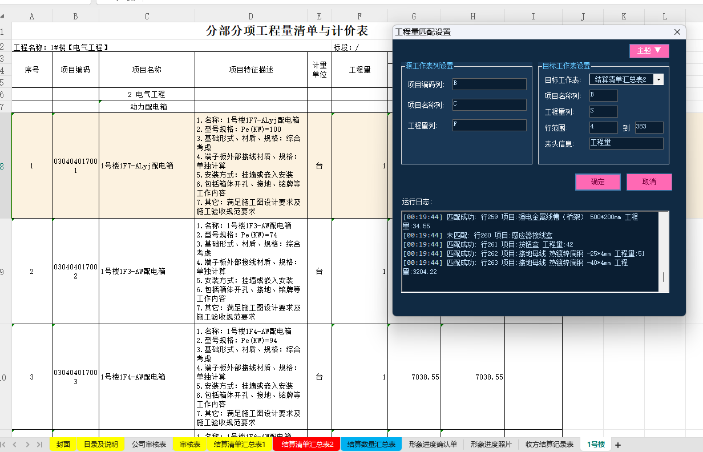Click the 运行日志 vertical scrollbar

[x=663, y=251]
